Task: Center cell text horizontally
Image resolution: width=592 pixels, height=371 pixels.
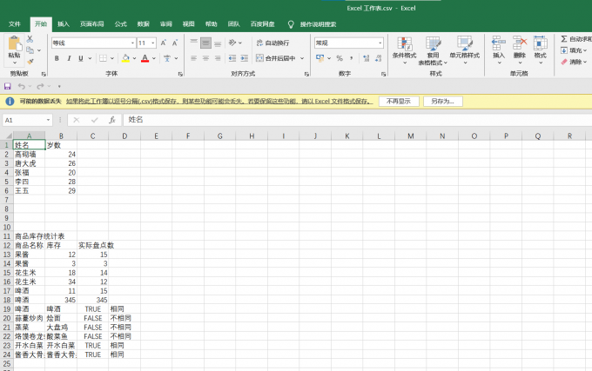Action: tap(205, 58)
